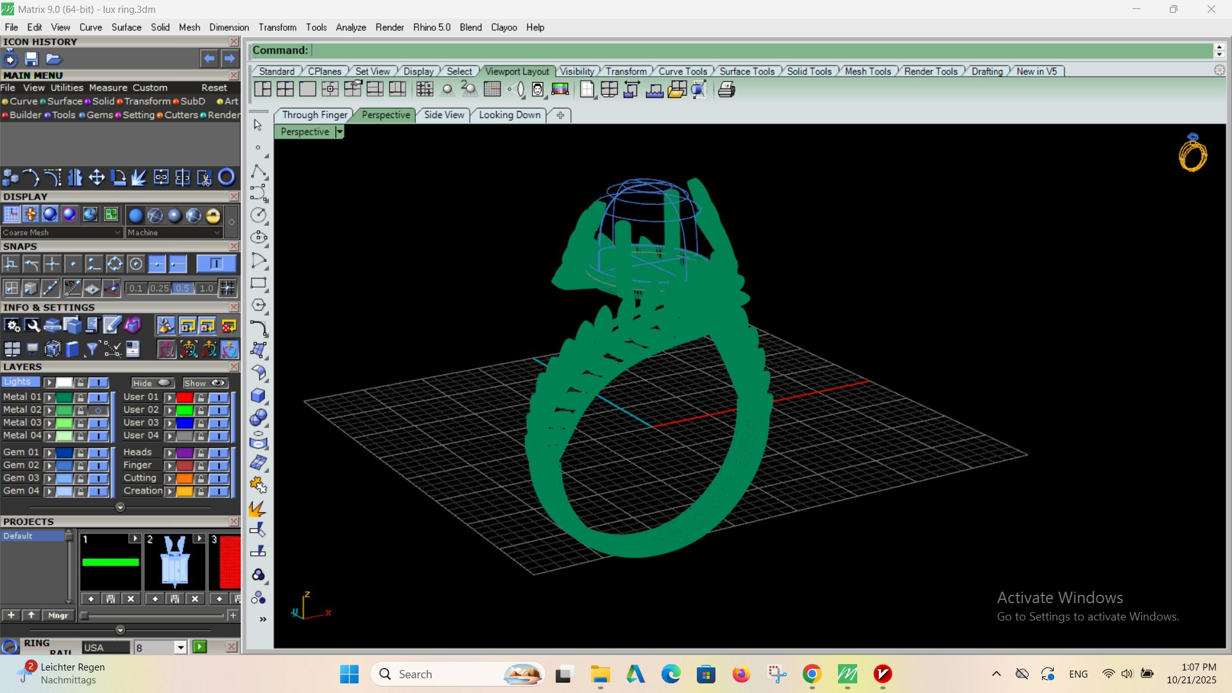Click the blue ring torus icon in Main Menu
Image resolution: width=1232 pixels, height=693 pixels.
[x=227, y=177]
